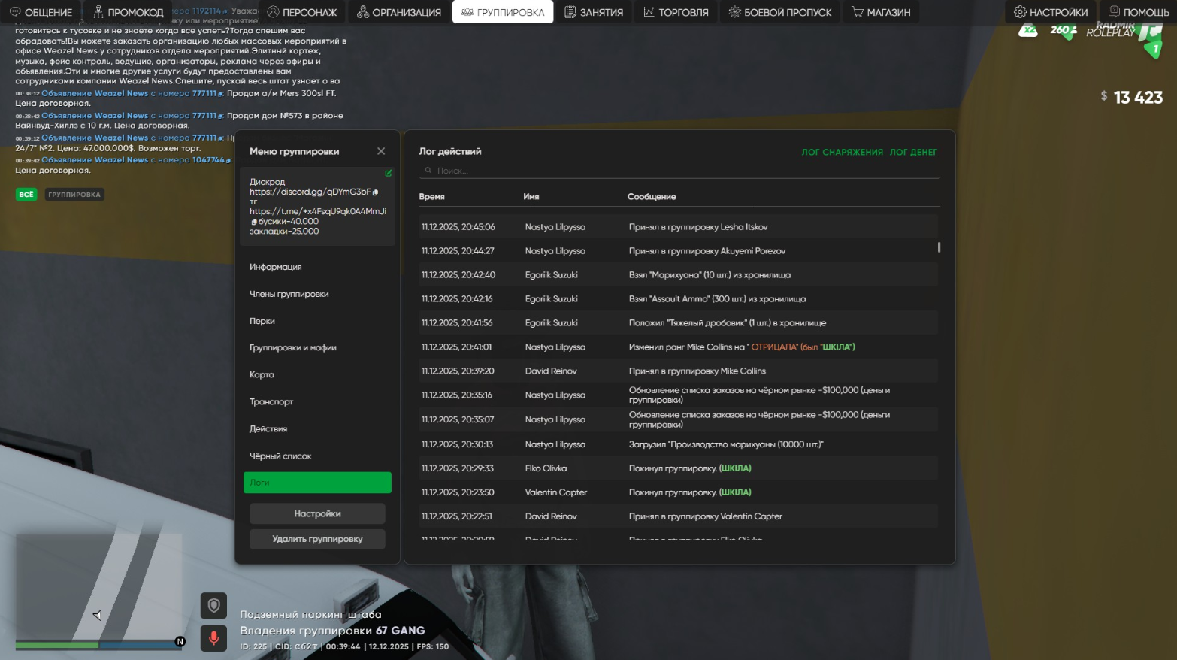
Task: Open Лог снаряжения
Action: pyautogui.click(x=842, y=152)
